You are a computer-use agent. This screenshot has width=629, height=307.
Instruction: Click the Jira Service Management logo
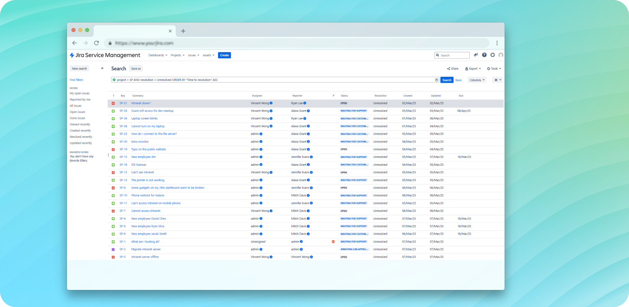tap(105, 55)
